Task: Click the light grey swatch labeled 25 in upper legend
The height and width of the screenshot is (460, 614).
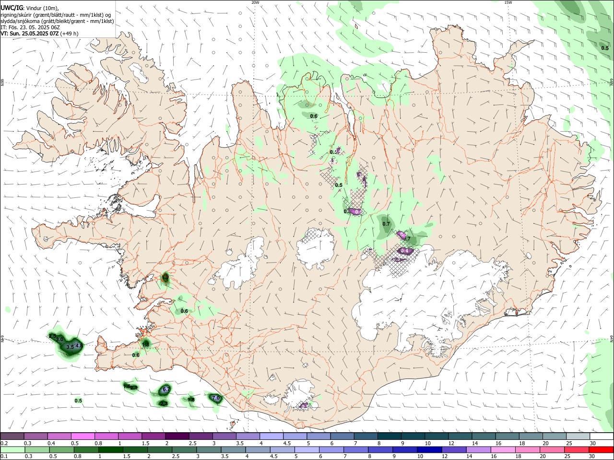Action: point(579,437)
